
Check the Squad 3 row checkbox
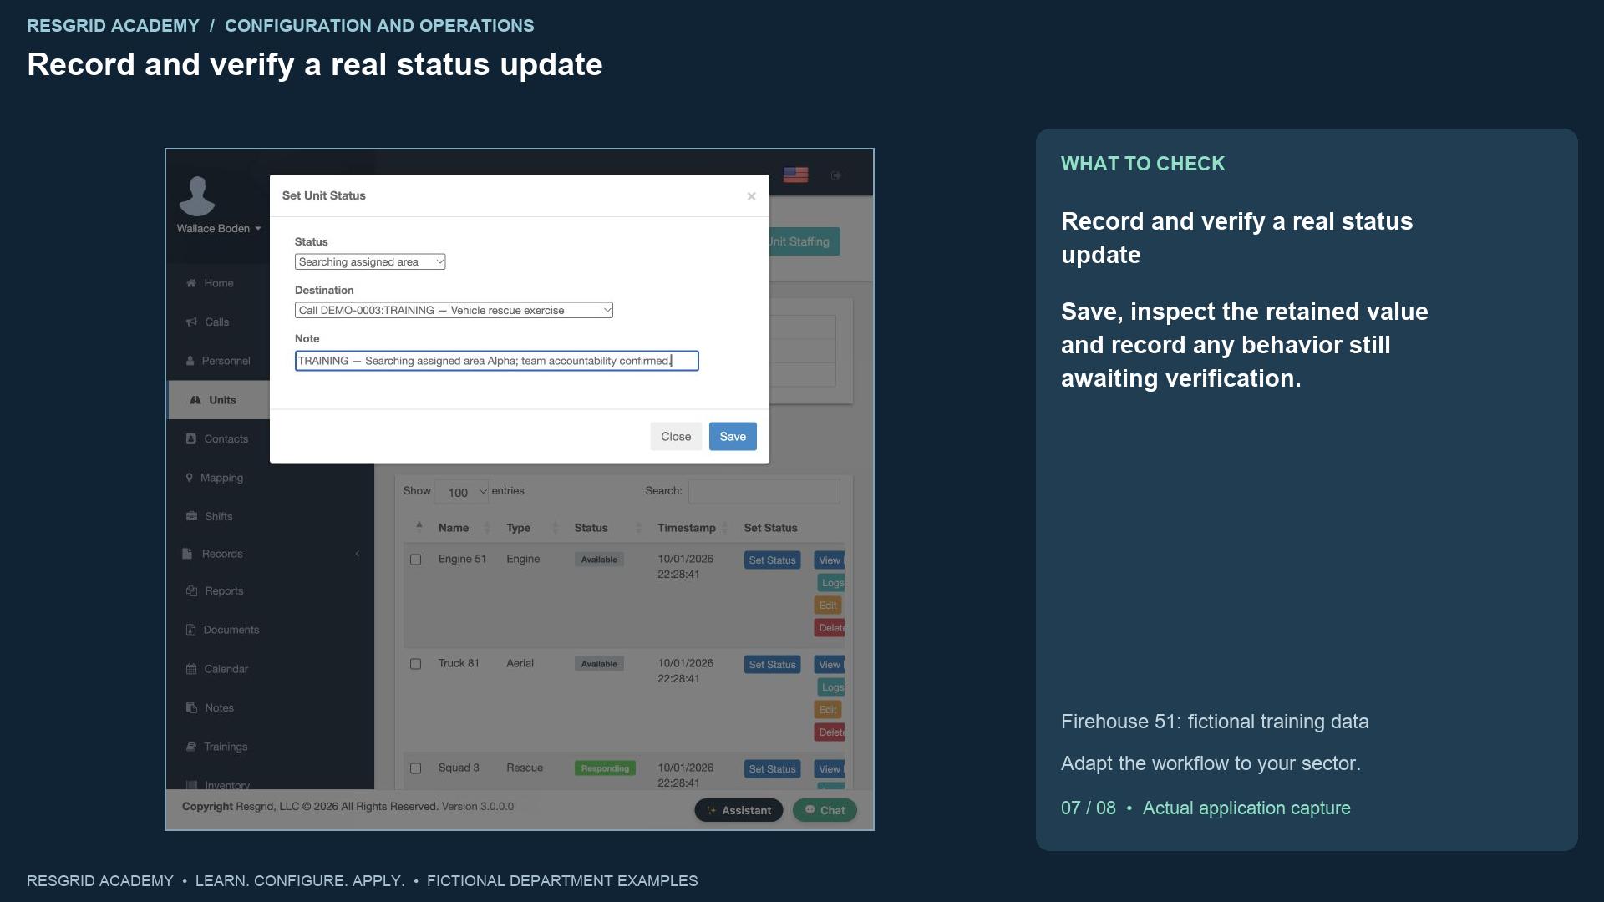tap(415, 768)
